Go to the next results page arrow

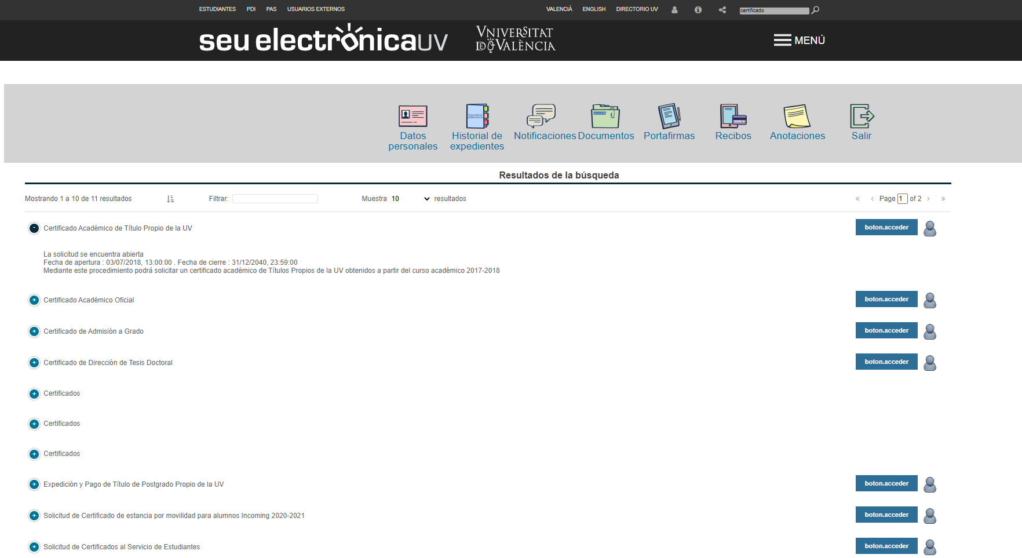(x=928, y=199)
